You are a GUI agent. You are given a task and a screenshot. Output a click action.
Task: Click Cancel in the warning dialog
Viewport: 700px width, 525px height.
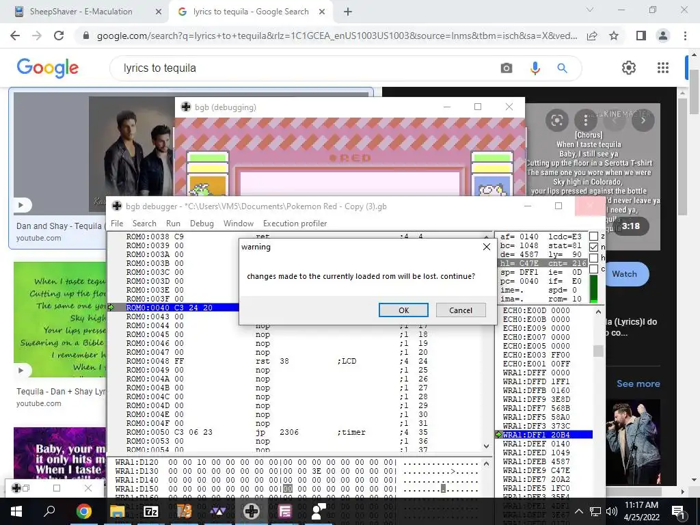pyautogui.click(x=461, y=310)
